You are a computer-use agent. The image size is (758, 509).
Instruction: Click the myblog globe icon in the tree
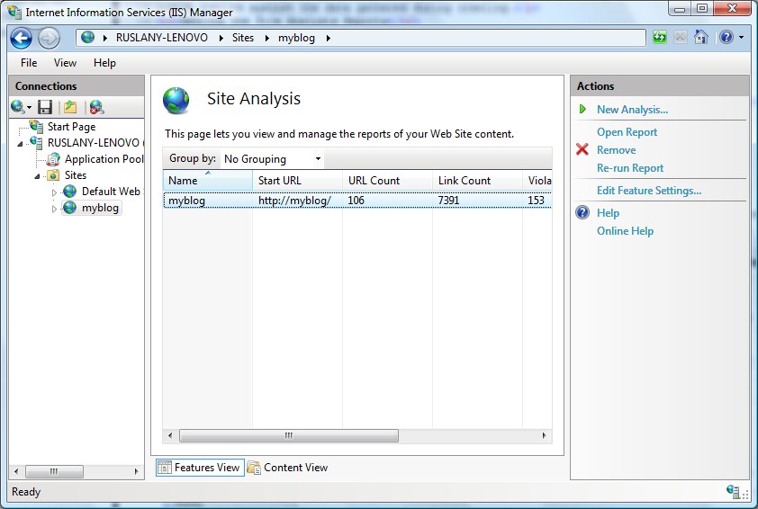point(70,208)
